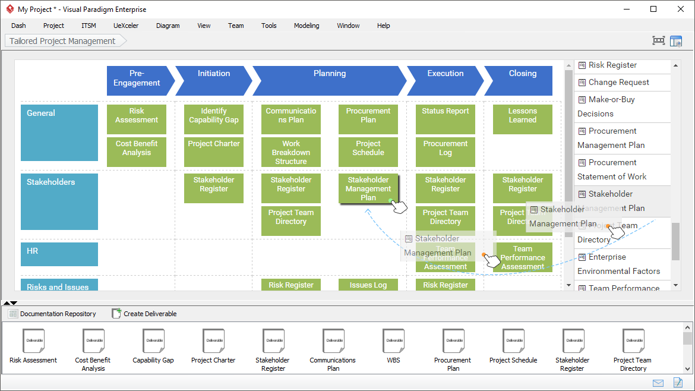Screen dimensions: 695x391
Task: Open the Project Charter deliverable icon
Action: [x=214, y=340]
